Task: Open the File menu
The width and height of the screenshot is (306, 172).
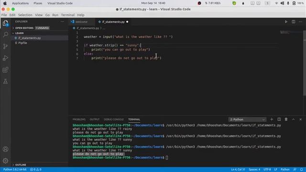Action: (4, 15)
